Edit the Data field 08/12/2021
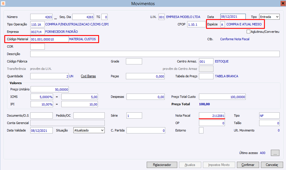 233,17
